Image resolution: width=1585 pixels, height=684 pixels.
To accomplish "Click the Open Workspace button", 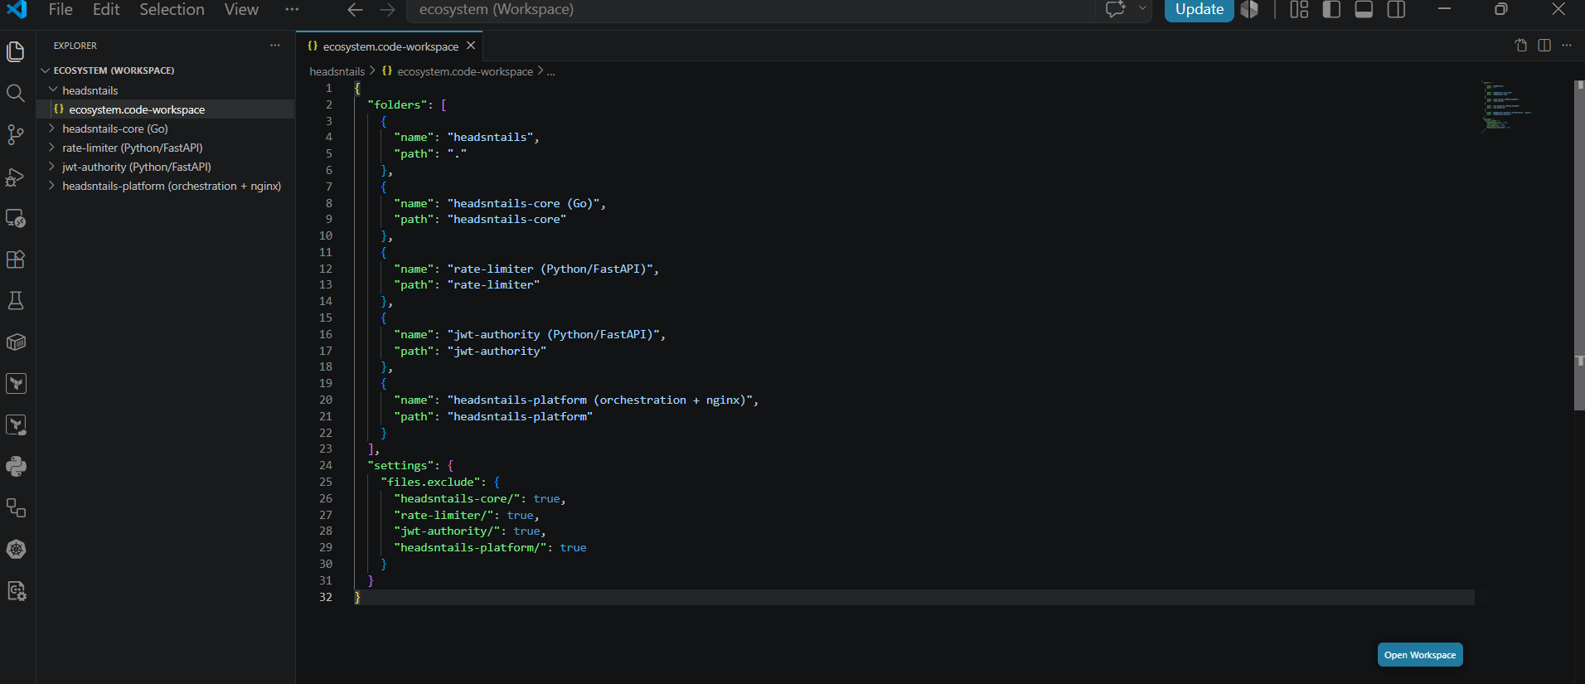I will pyautogui.click(x=1420, y=655).
